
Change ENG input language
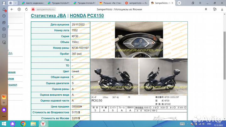[x=209, y=124]
